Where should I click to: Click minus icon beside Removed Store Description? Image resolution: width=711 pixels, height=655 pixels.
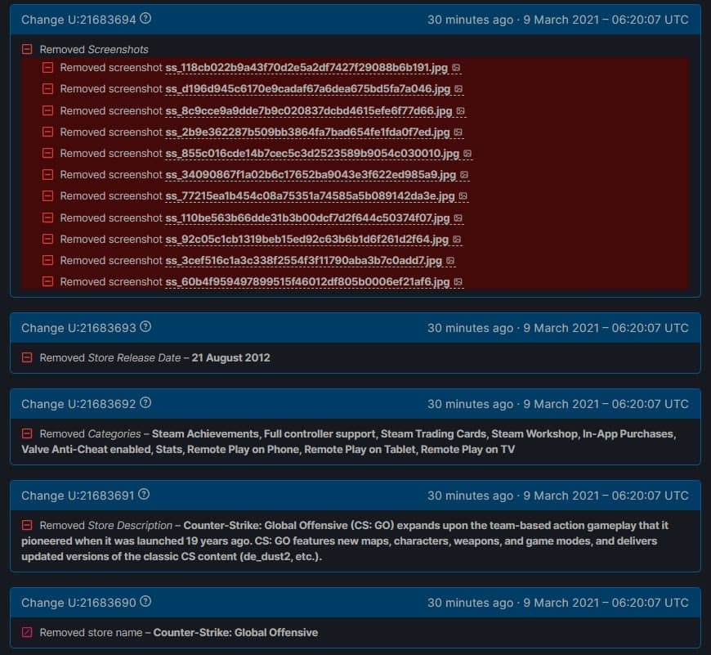pyautogui.click(x=27, y=525)
